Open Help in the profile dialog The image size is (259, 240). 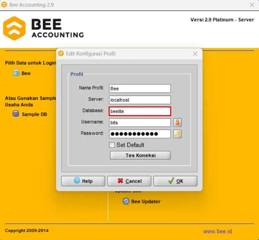coord(83,181)
